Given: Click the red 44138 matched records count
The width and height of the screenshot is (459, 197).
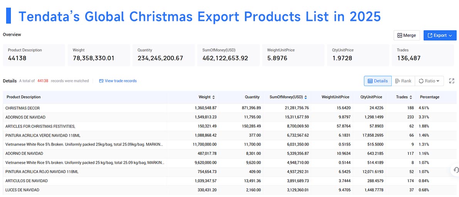Looking at the screenshot, I should point(43,81).
